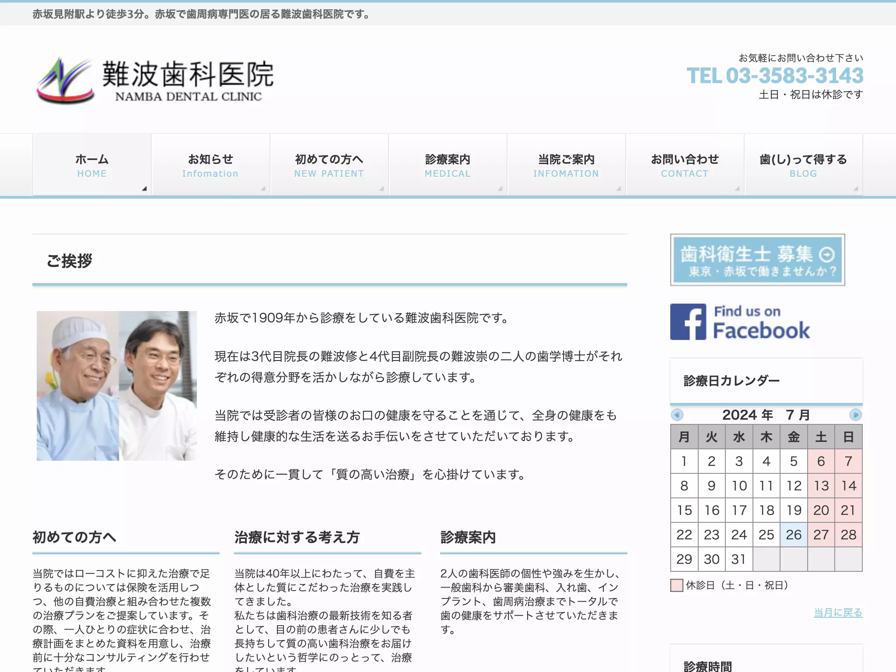The width and height of the screenshot is (896, 672).
Task: Click the 月 weekday column header
Action: (684, 437)
